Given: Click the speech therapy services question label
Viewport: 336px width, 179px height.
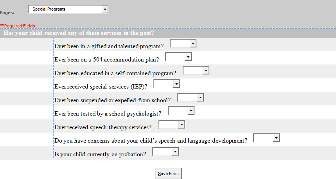Looking at the screenshot, I should 103,127.
